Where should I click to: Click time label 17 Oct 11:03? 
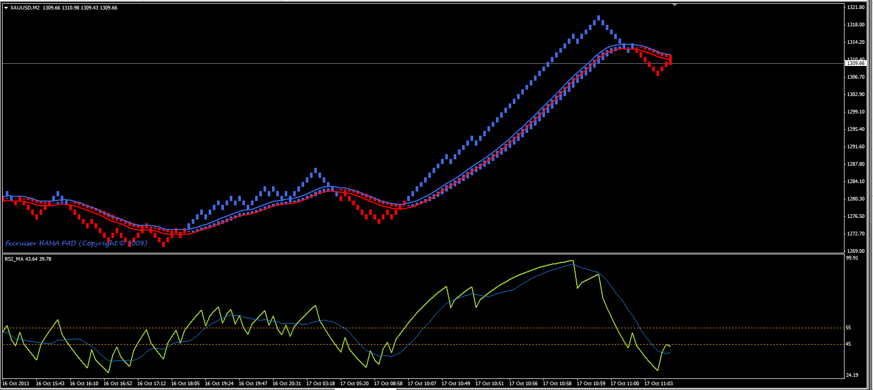[x=659, y=384]
